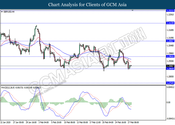Click the GBPUSD,H4 chart label
This screenshot has width=175, height=125.
click(x=9, y=12)
